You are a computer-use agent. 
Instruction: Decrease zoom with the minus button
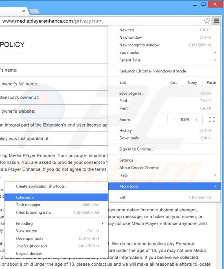pos(173,120)
